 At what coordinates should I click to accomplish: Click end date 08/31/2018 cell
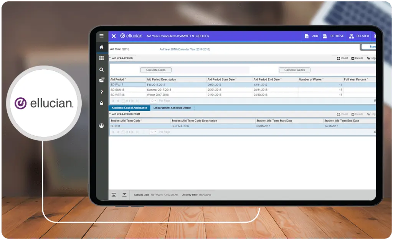pyautogui.click(x=275, y=90)
